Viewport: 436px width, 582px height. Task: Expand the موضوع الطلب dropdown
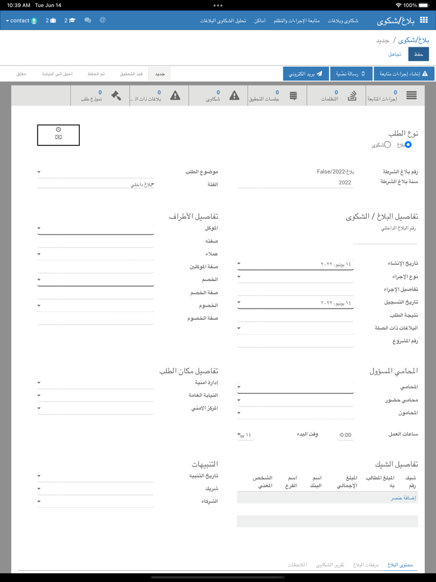95,172
